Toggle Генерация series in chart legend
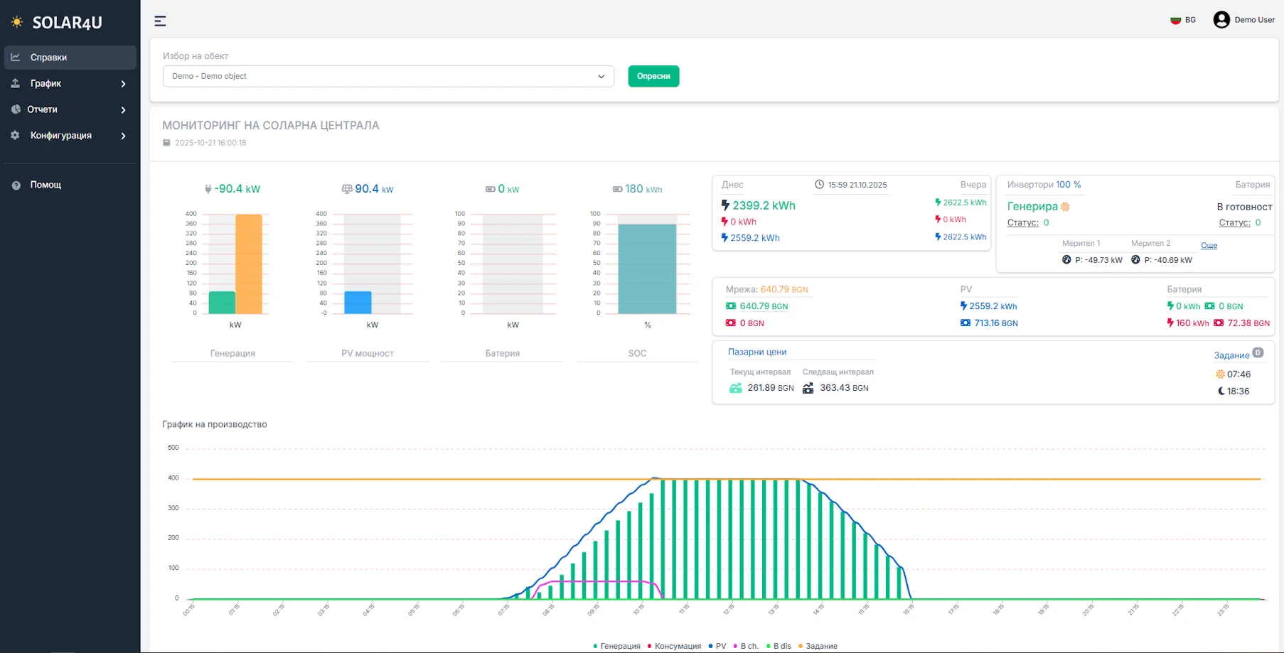1284x653 pixels. [x=616, y=646]
